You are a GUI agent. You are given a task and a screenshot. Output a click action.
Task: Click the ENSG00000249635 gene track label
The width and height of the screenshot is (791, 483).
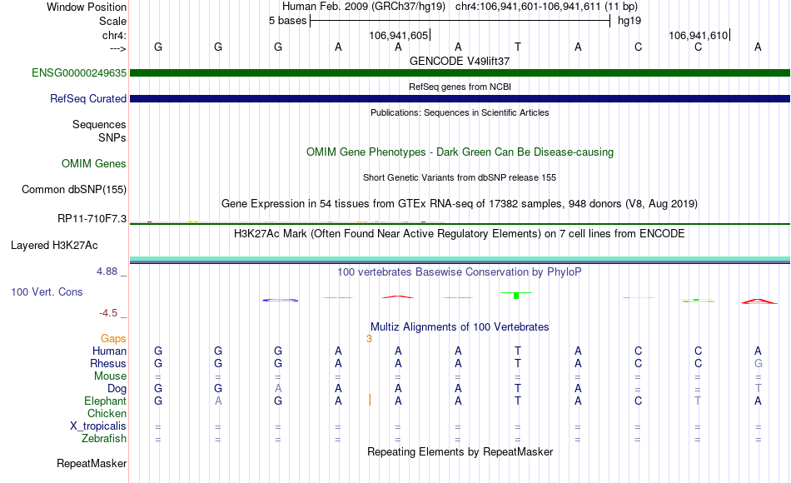tap(79, 72)
